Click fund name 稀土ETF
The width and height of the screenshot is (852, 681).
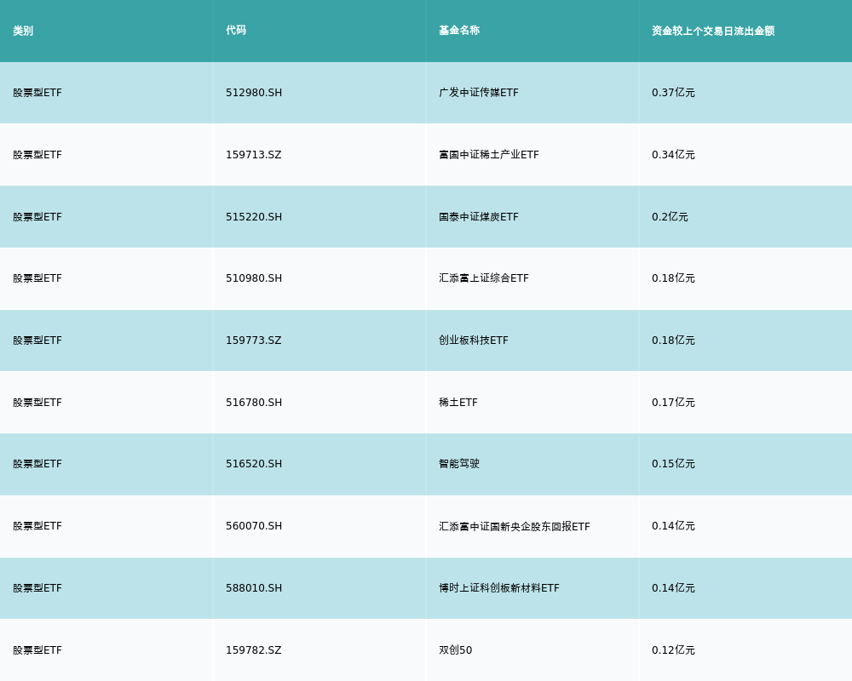458,403
